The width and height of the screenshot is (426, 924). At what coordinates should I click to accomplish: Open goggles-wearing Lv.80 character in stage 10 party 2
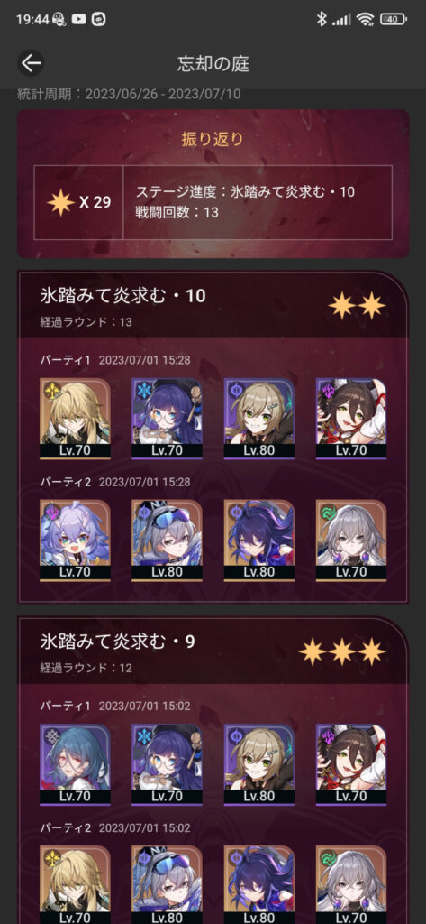point(168,541)
